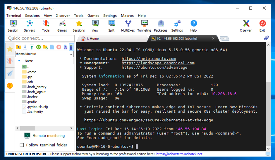Upload files using the SFTP toolbar arrow
Screen dimensions: 275x160
[x=32, y=47]
